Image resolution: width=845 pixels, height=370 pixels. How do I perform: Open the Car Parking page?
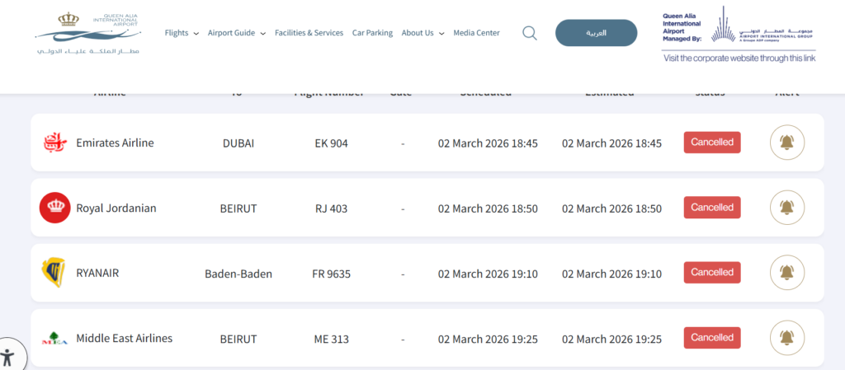click(x=372, y=33)
